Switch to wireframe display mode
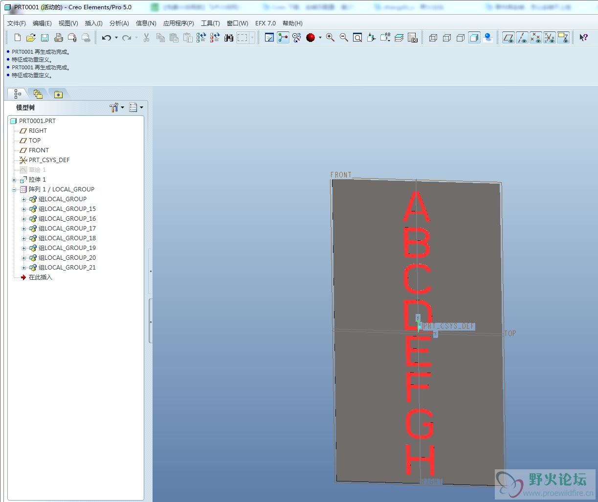Screen dimensions: 598x502 pyautogui.click(x=433, y=38)
